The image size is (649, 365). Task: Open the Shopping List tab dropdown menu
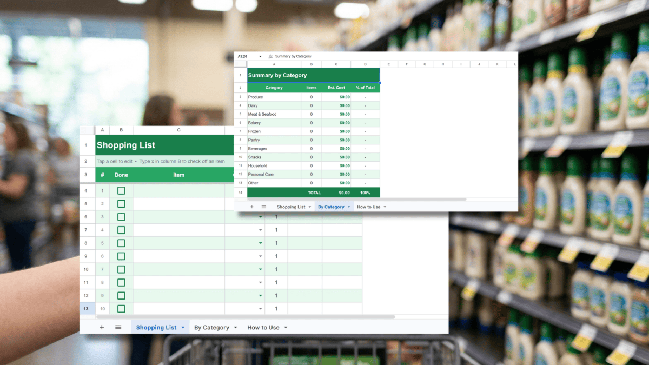pyautogui.click(x=182, y=327)
